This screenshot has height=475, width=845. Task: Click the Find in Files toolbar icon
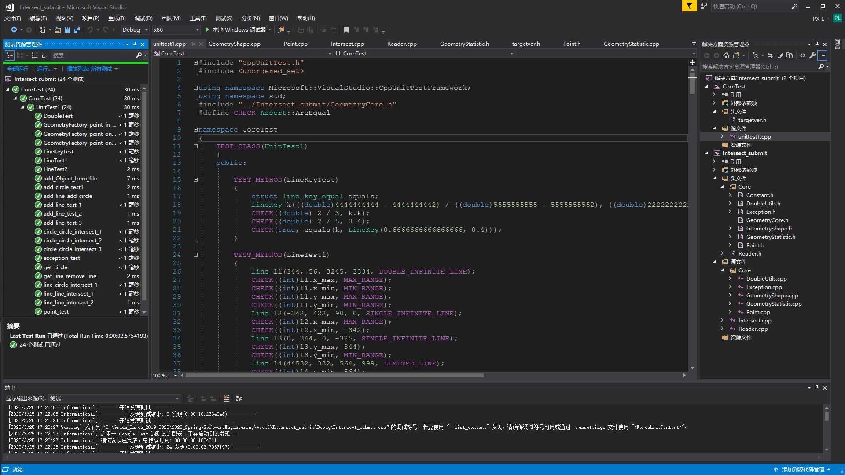[281, 30]
